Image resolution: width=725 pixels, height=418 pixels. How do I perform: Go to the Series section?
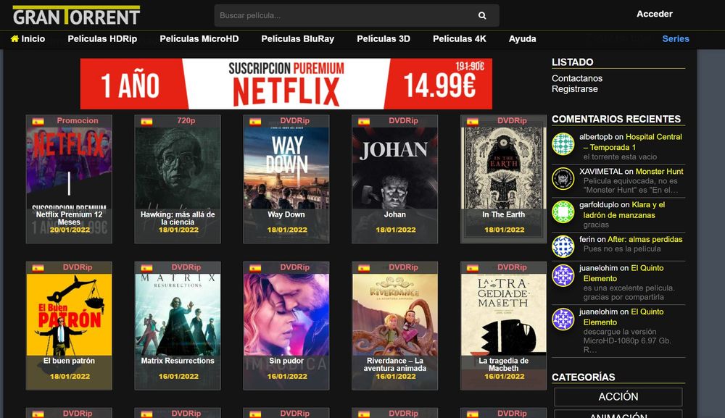(x=676, y=39)
